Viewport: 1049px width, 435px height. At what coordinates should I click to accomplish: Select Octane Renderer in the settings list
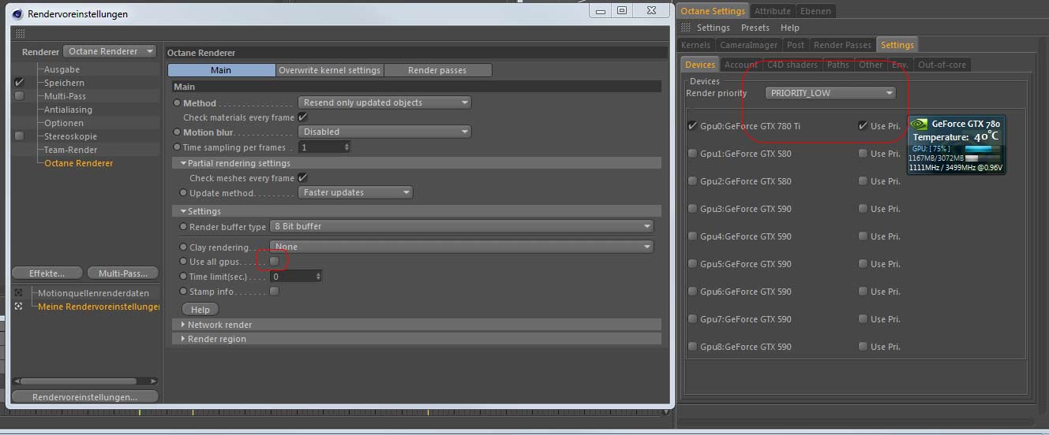[79, 163]
